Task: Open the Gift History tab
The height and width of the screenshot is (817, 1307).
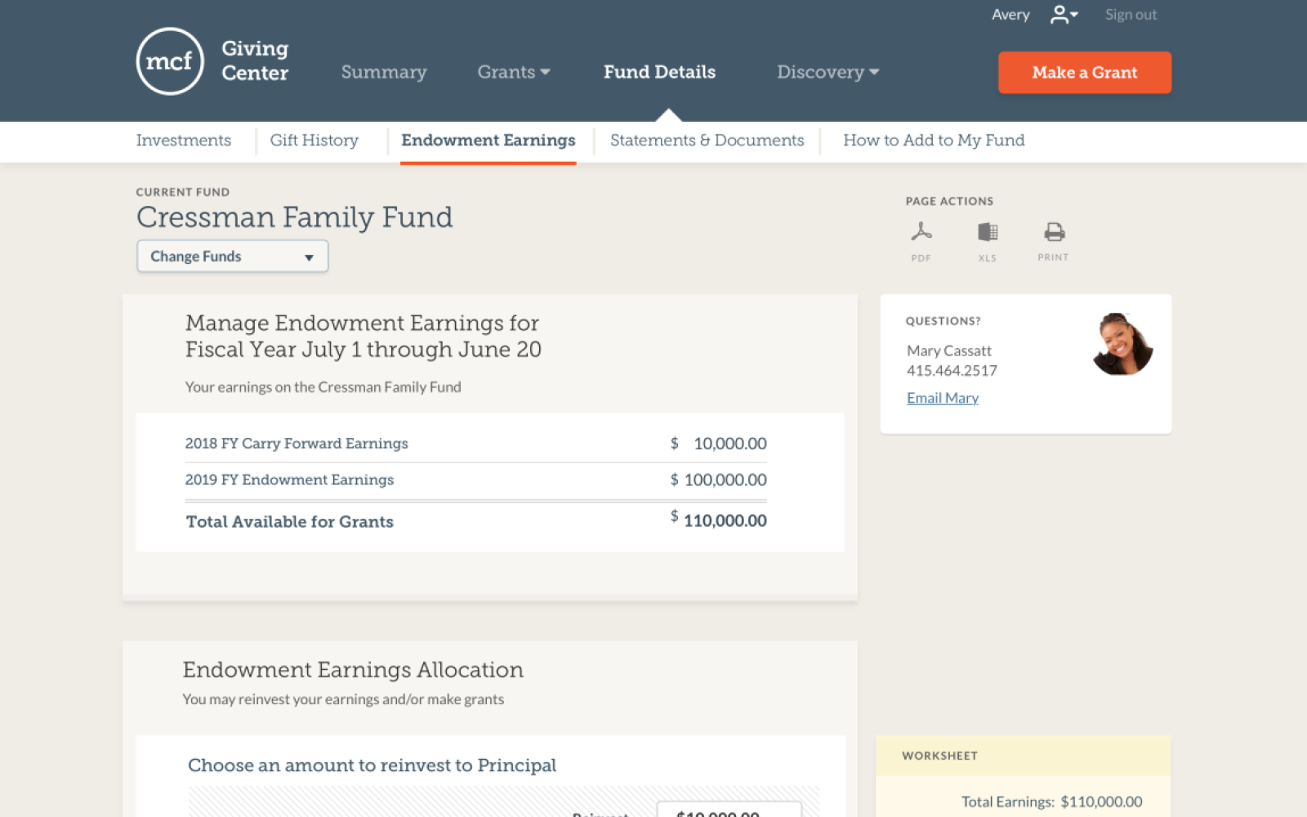Action: click(314, 141)
